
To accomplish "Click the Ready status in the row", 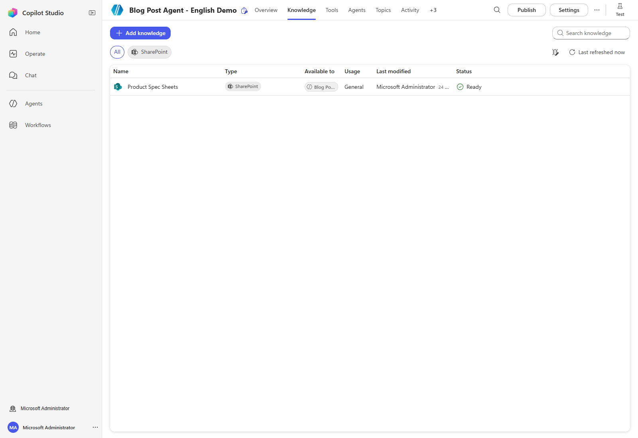I will [x=469, y=87].
